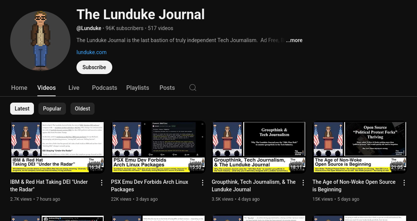The image size is (417, 221).
Task: Open title Groupthink, Tech Journalism, & The Lunduke Journal
Action: pos(254,186)
